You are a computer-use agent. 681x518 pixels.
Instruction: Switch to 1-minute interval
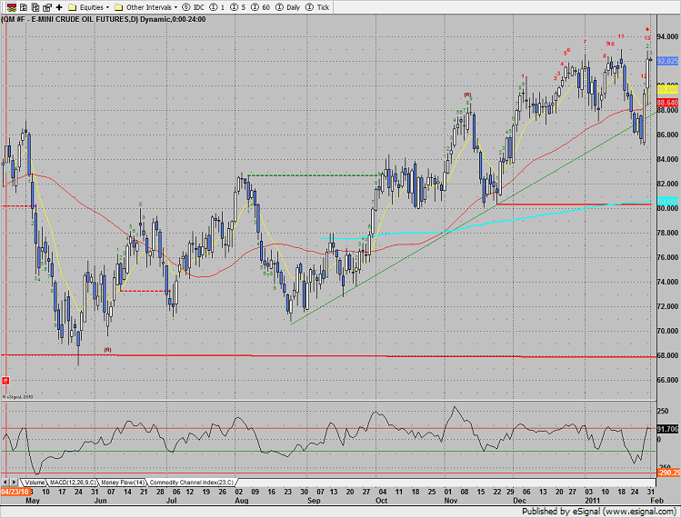click(x=217, y=7)
